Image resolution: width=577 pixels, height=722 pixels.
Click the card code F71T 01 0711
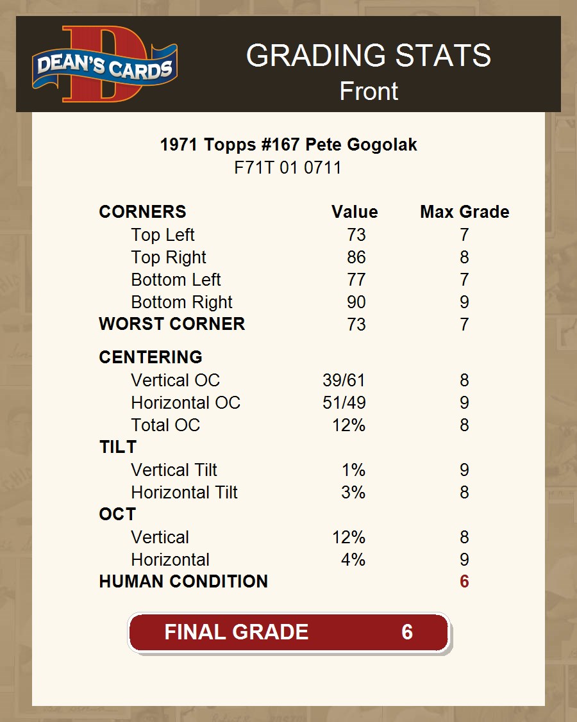coord(288,168)
